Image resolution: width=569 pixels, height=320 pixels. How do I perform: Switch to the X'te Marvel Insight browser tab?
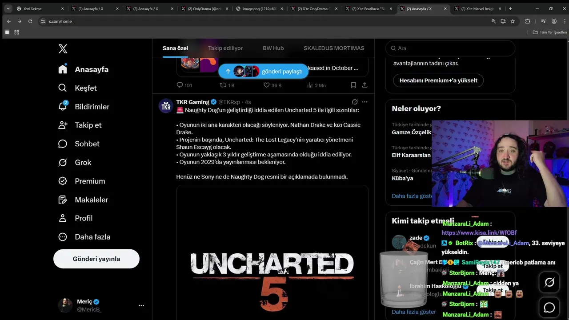tap(478, 8)
